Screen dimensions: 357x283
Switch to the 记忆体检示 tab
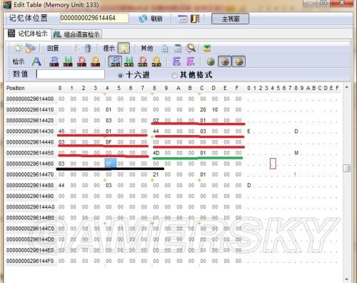tap(28, 34)
